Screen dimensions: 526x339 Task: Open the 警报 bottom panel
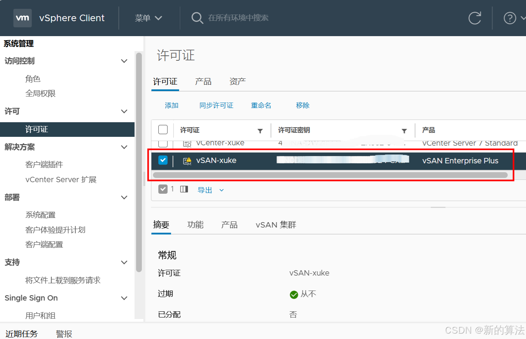point(64,334)
